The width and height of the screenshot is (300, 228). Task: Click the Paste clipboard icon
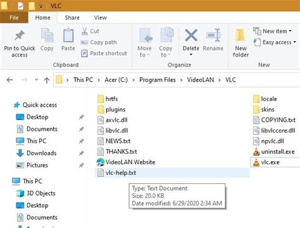[68, 35]
